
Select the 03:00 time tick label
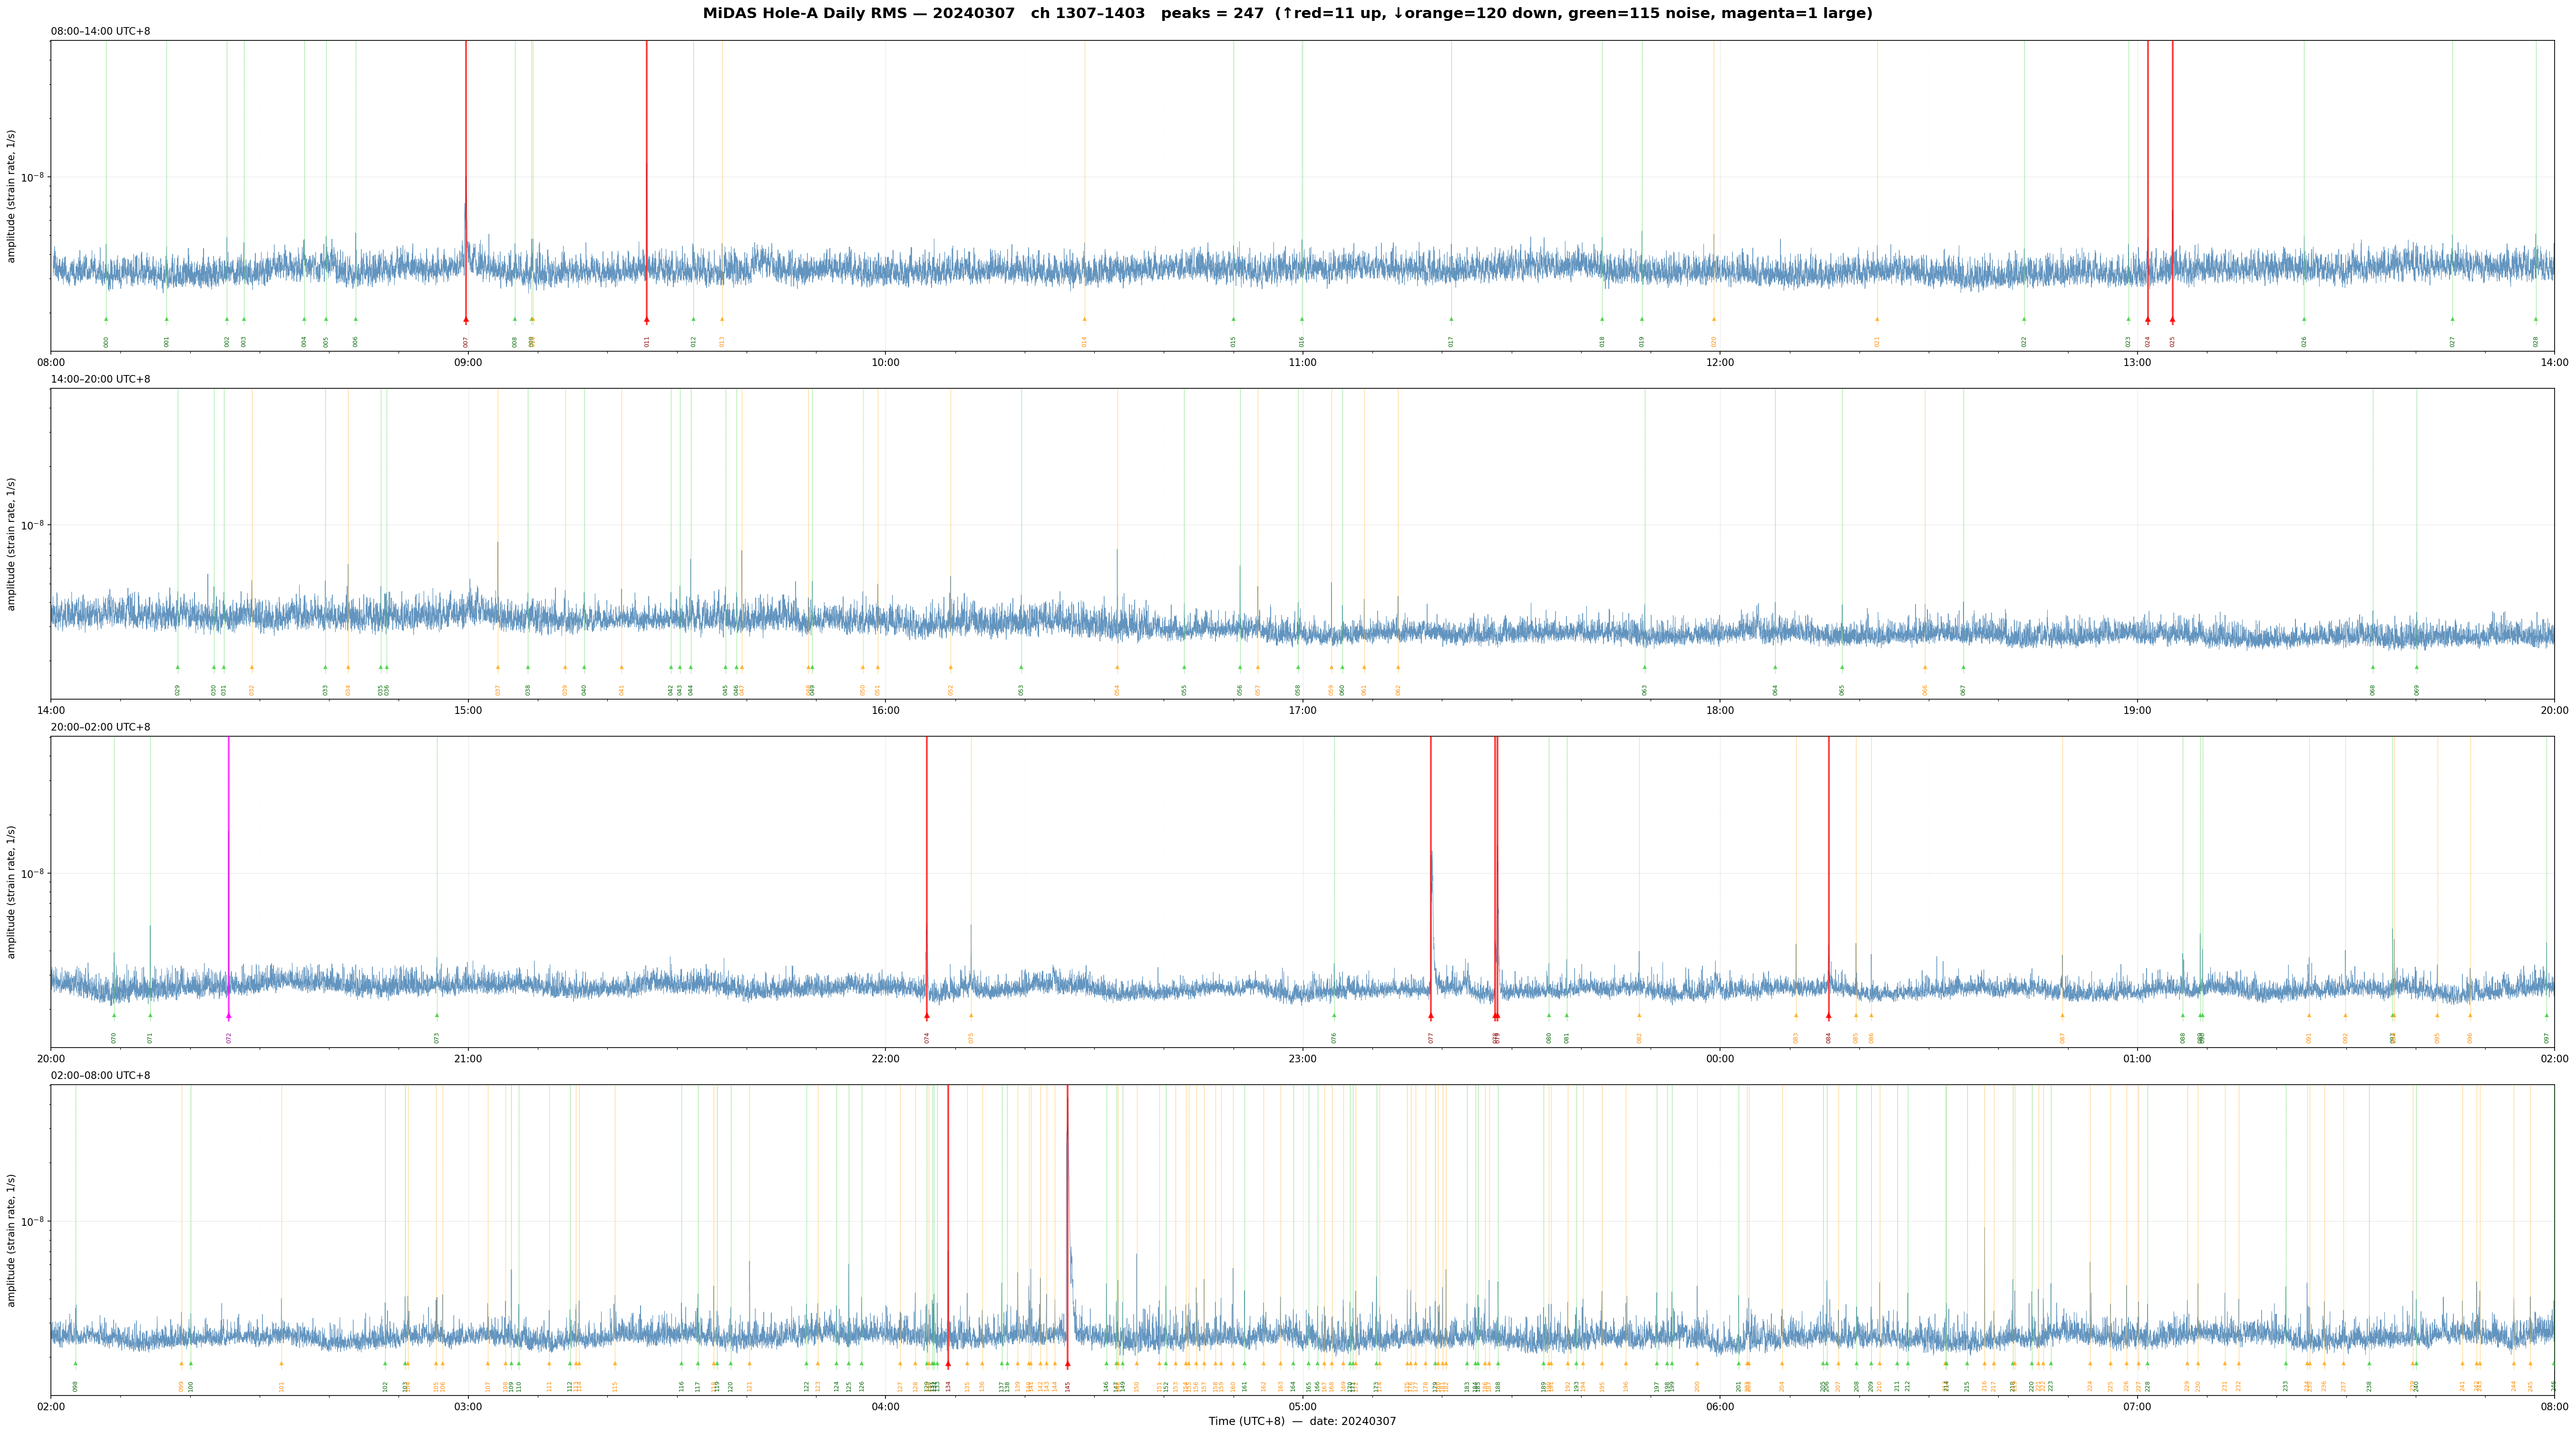coord(468,1407)
